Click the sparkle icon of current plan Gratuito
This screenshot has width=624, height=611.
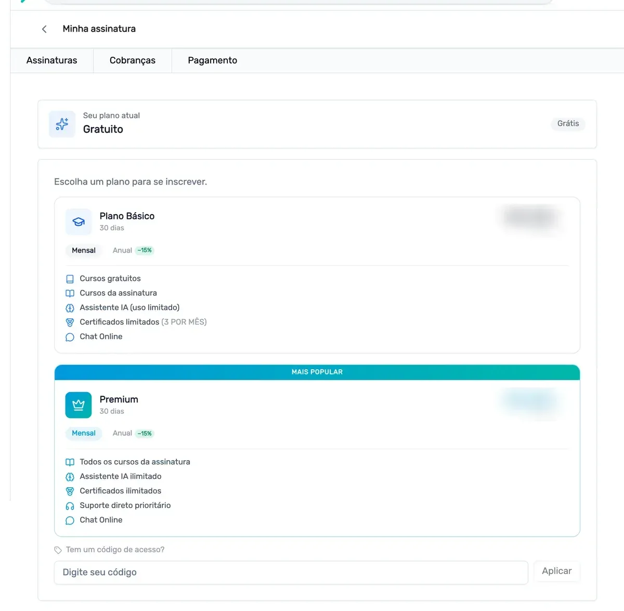pos(62,124)
